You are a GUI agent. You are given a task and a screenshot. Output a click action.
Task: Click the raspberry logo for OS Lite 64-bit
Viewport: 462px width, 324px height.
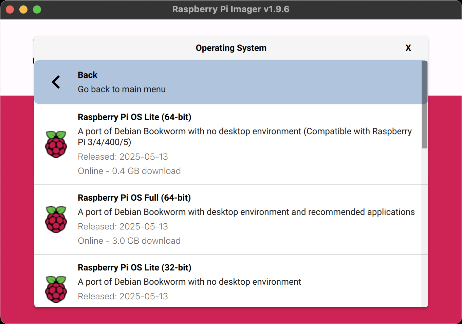[x=56, y=144]
